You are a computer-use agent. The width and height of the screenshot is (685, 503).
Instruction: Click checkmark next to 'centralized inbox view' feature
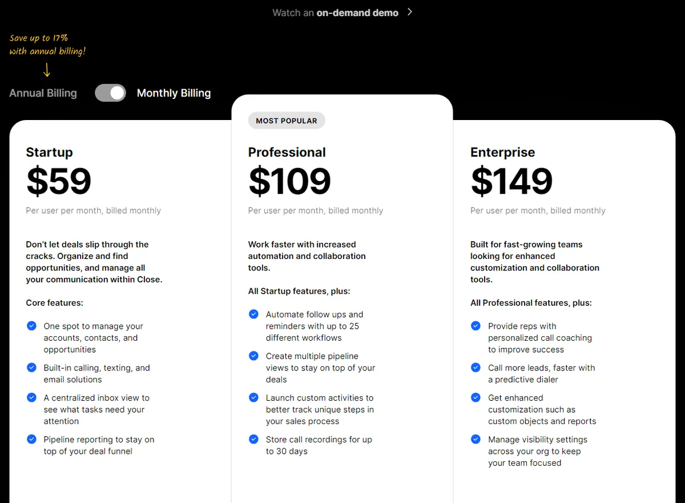tap(31, 397)
